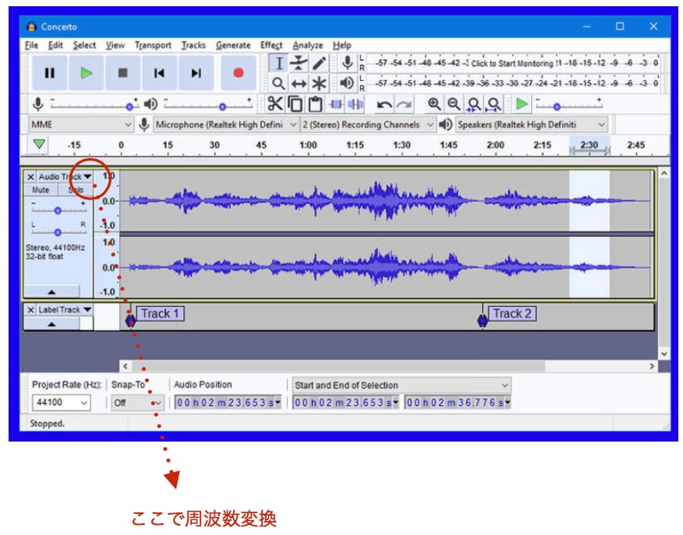This screenshot has width=683, height=535.
Task: Select the Envelope tool
Action: pyautogui.click(x=299, y=64)
